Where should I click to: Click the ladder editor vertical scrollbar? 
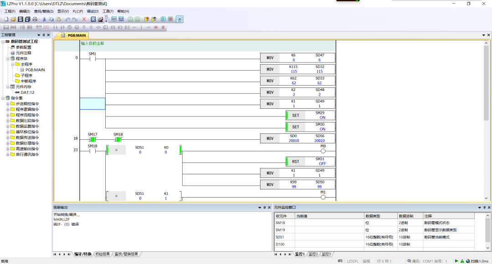(x=486, y=118)
